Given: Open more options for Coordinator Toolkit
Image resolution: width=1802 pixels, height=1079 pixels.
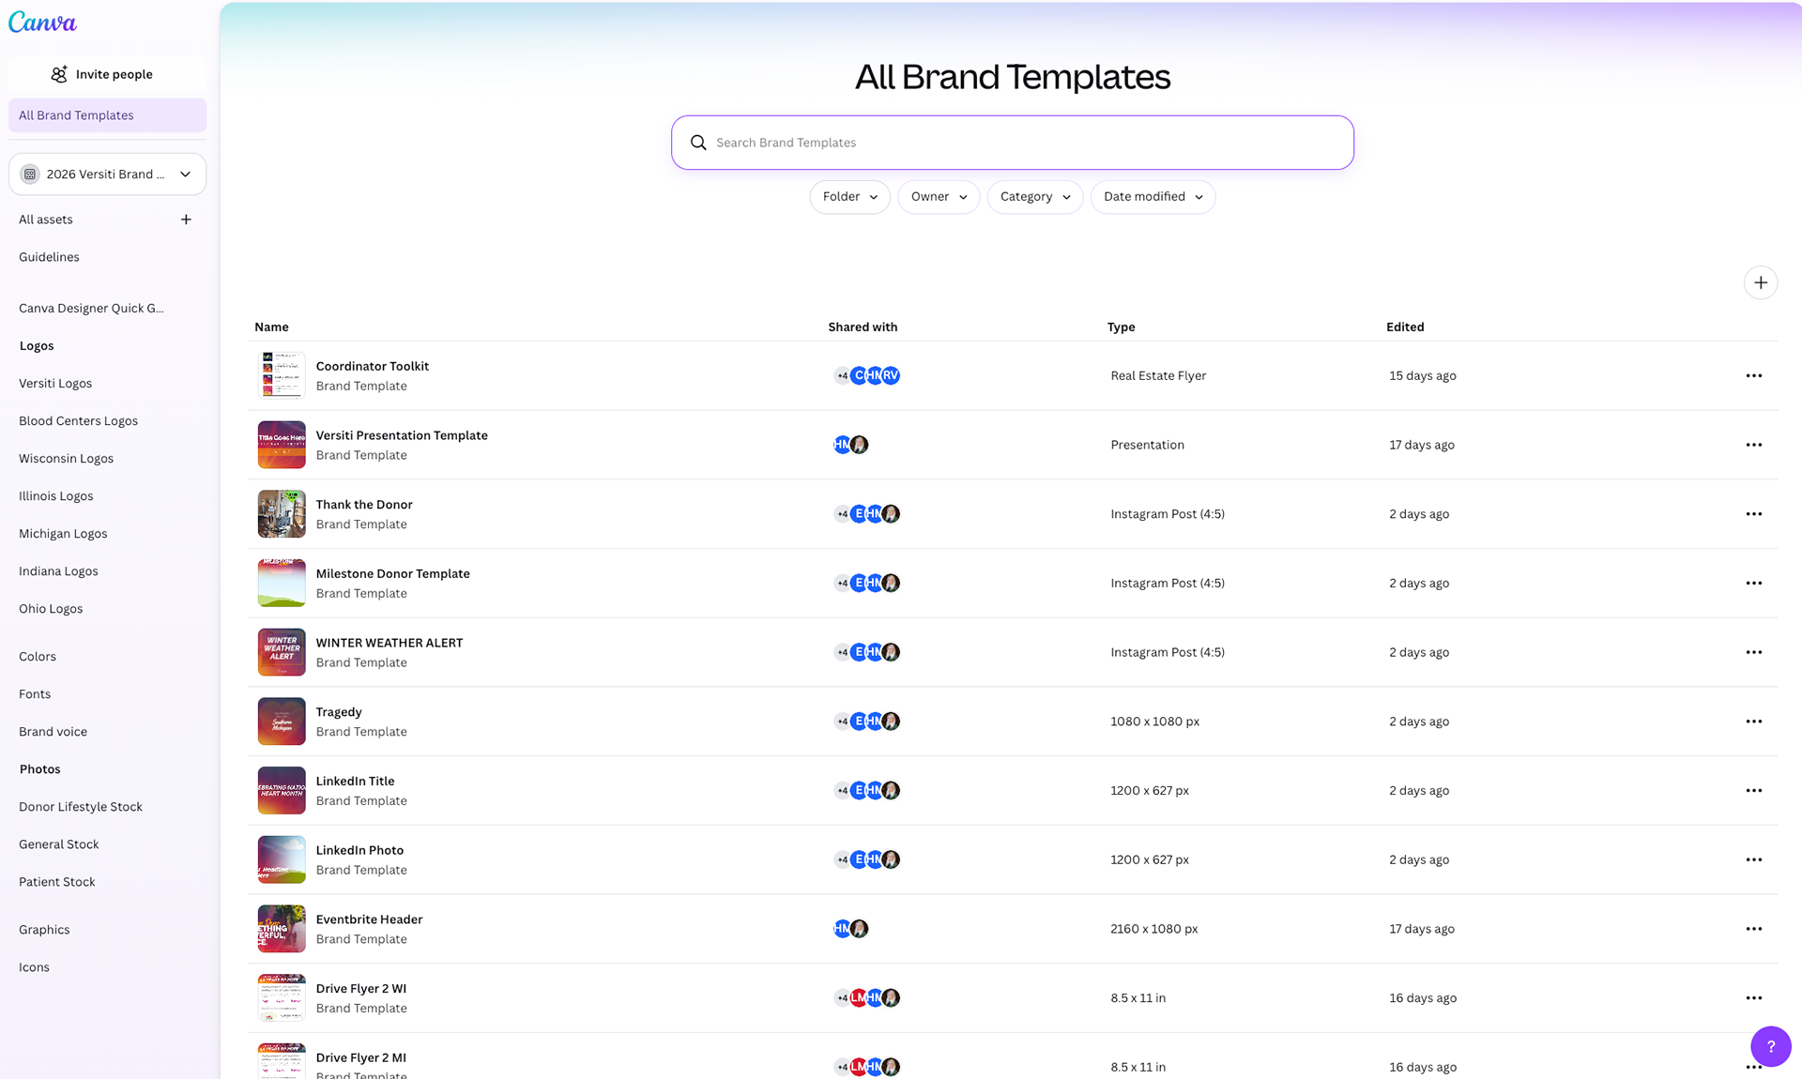Looking at the screenshot, I should [x=1753, y=375].
